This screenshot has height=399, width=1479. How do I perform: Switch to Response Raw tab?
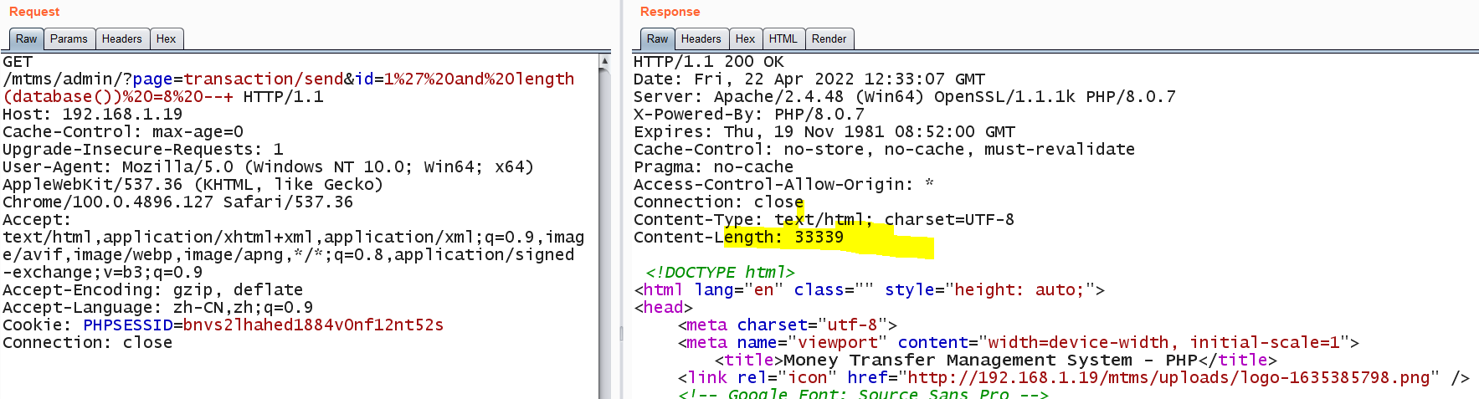pos(657,38)
